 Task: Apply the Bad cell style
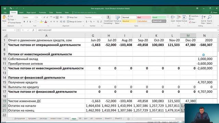click(x=144, y=17)
